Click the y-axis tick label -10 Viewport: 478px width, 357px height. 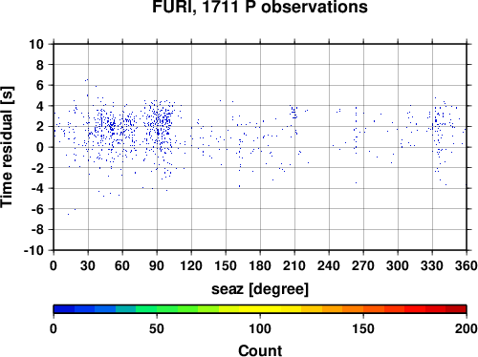[x=33, y=250]
